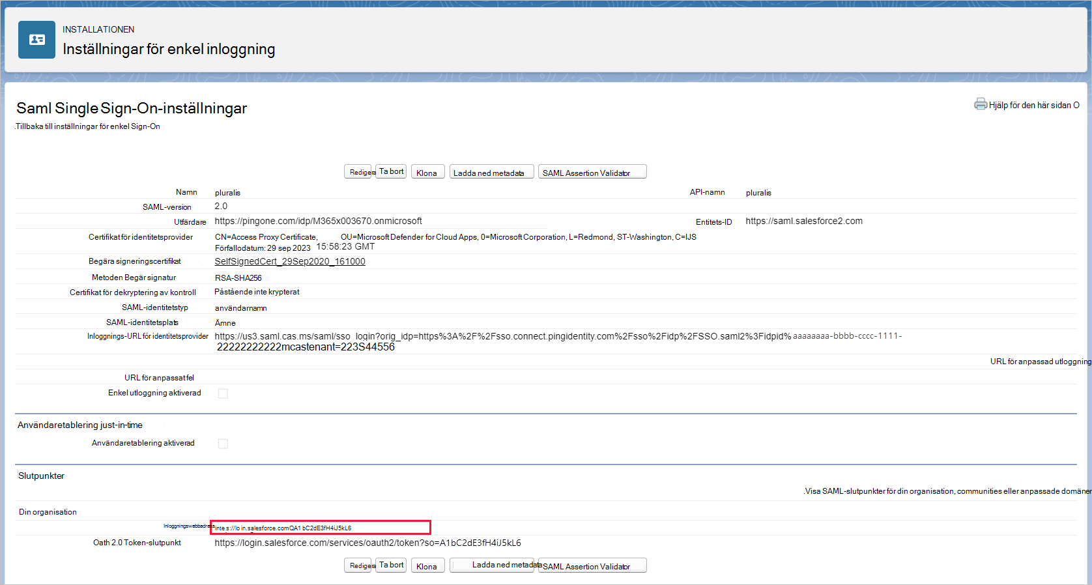Select the identity provider login URL text

point(558,341)
